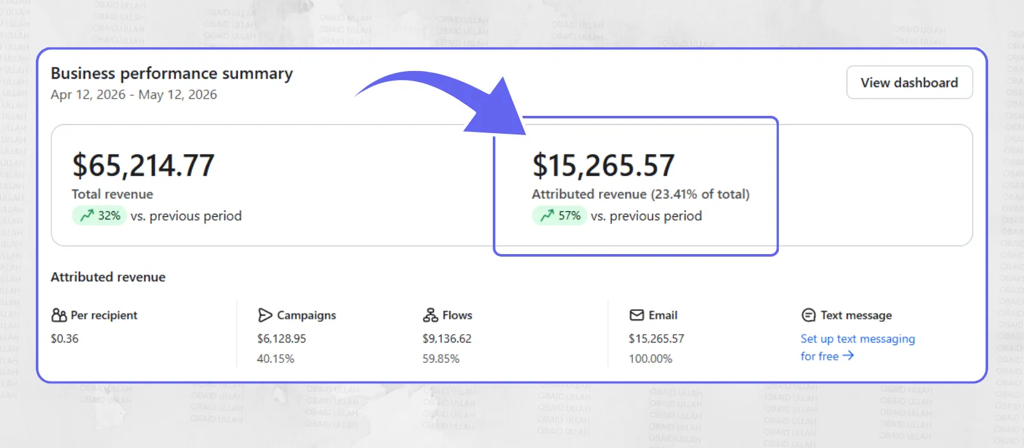Follow the Set up text messaging link
Viewport: 1024px width, 448px height.
coord(858,347)
